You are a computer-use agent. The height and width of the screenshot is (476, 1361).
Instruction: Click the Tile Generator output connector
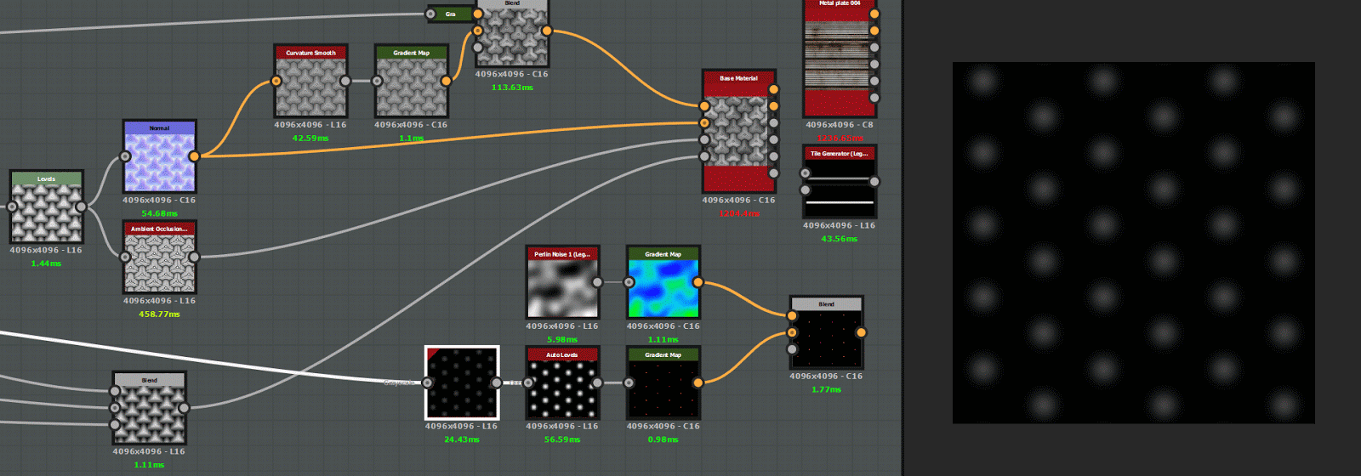[x=874, y=182]
